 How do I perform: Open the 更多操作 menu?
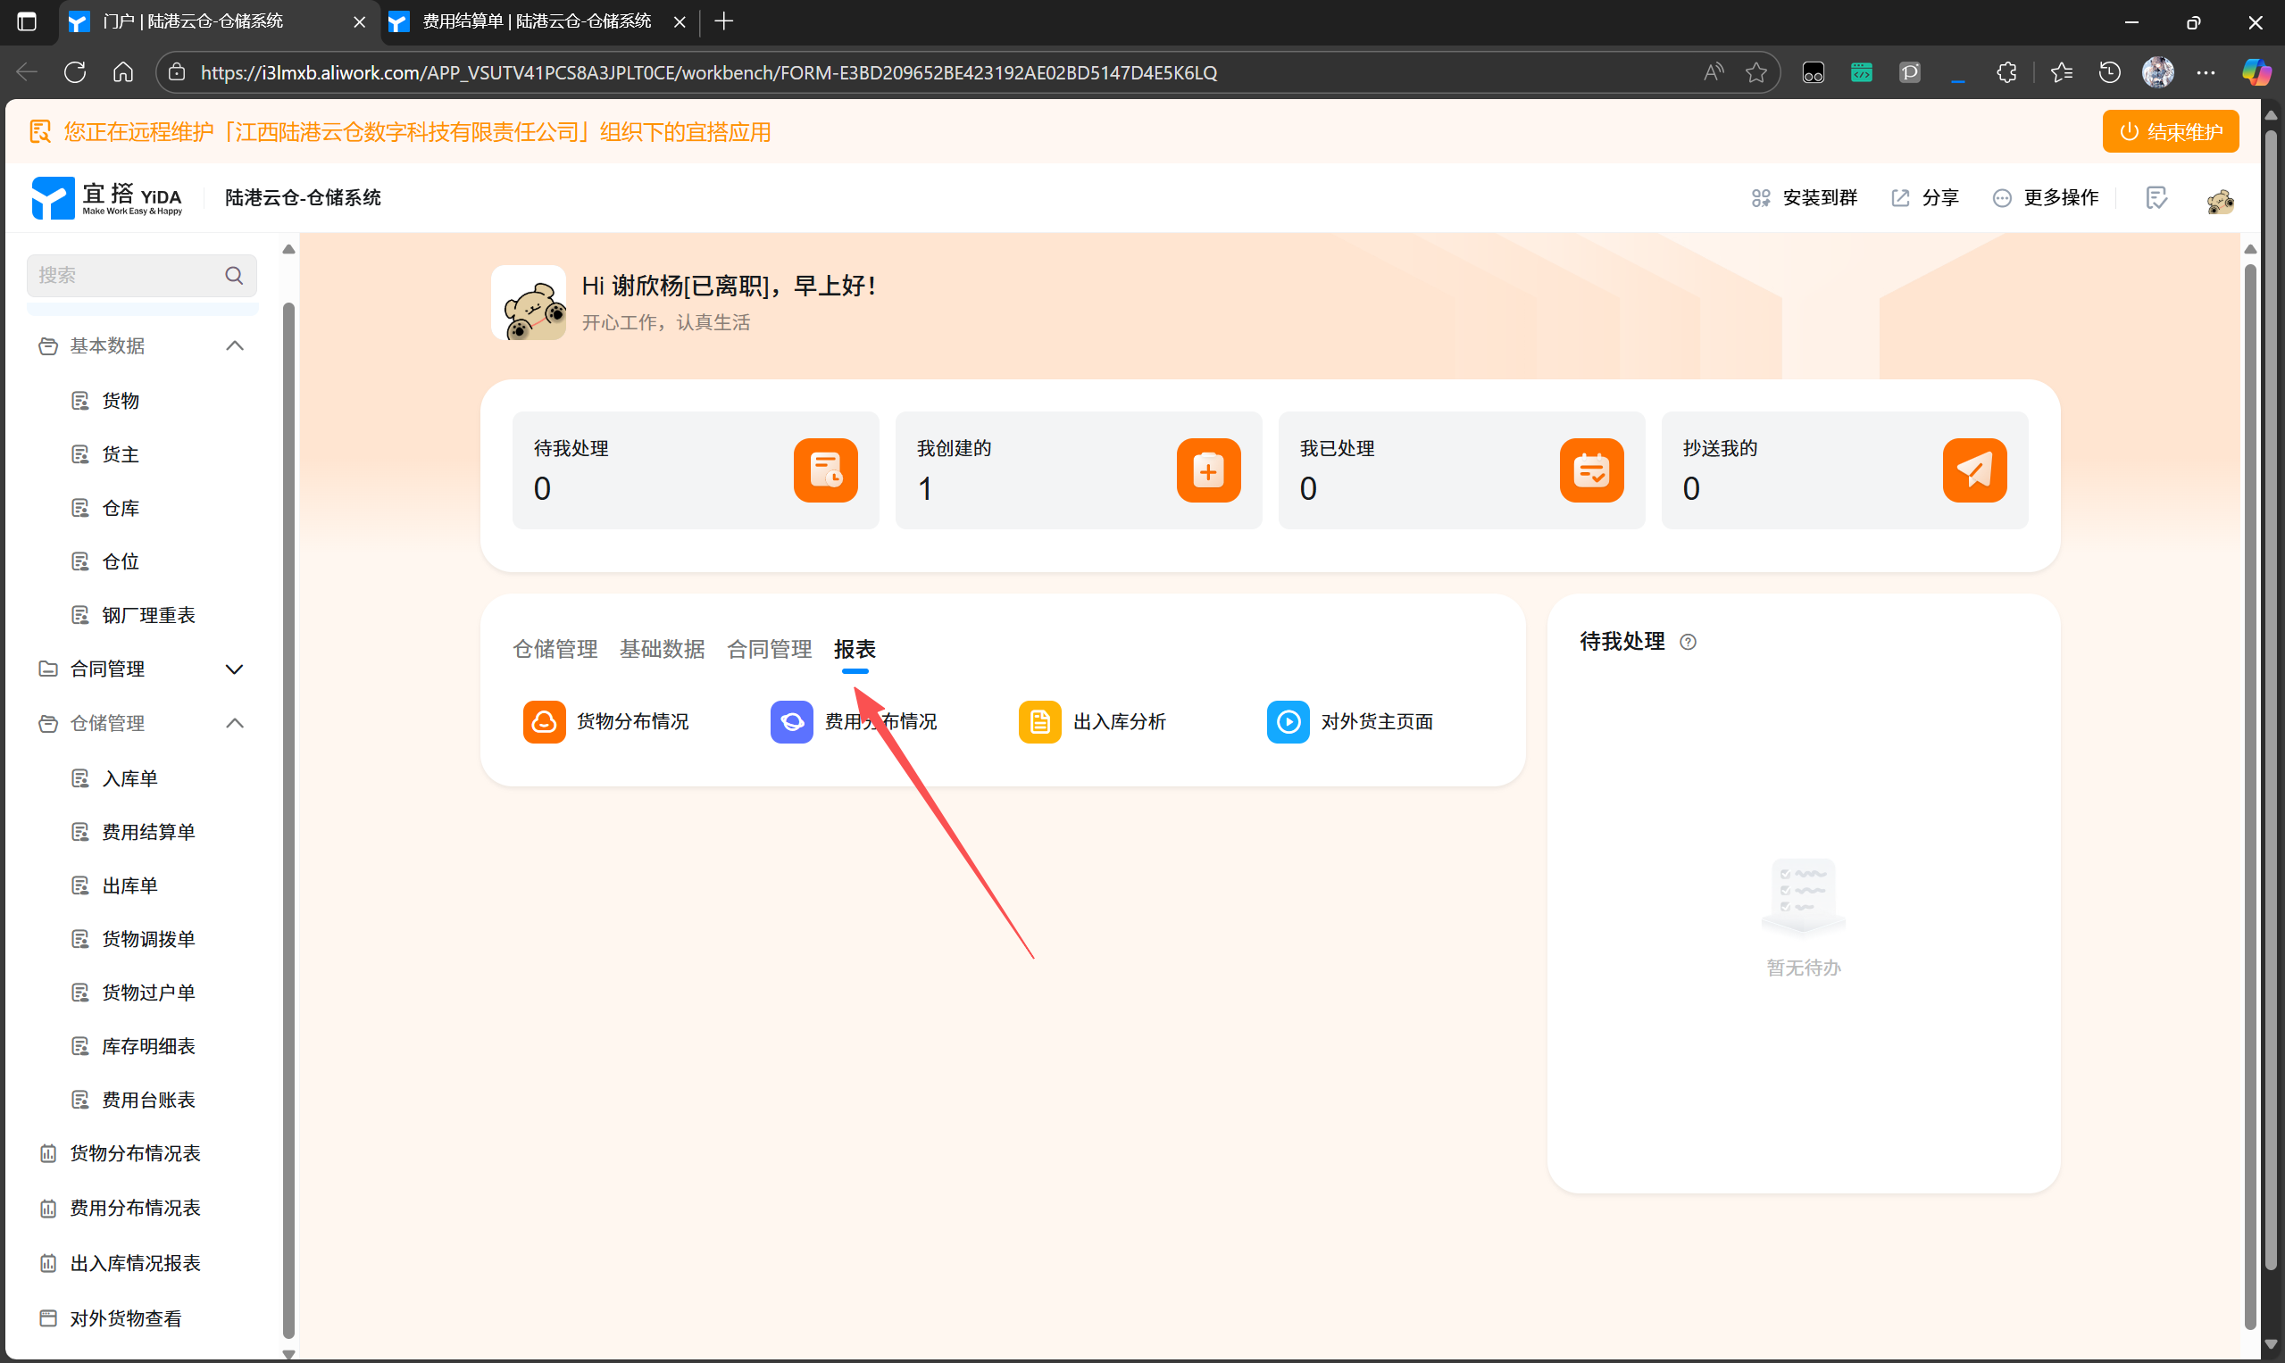coord(2046,197)
